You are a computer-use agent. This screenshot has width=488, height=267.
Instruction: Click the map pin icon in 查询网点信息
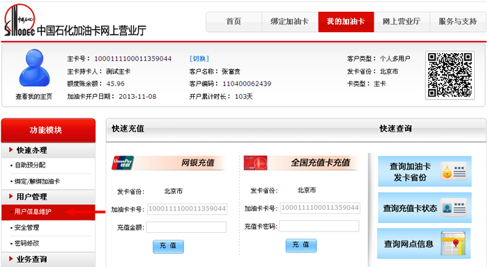click(453, 244)
